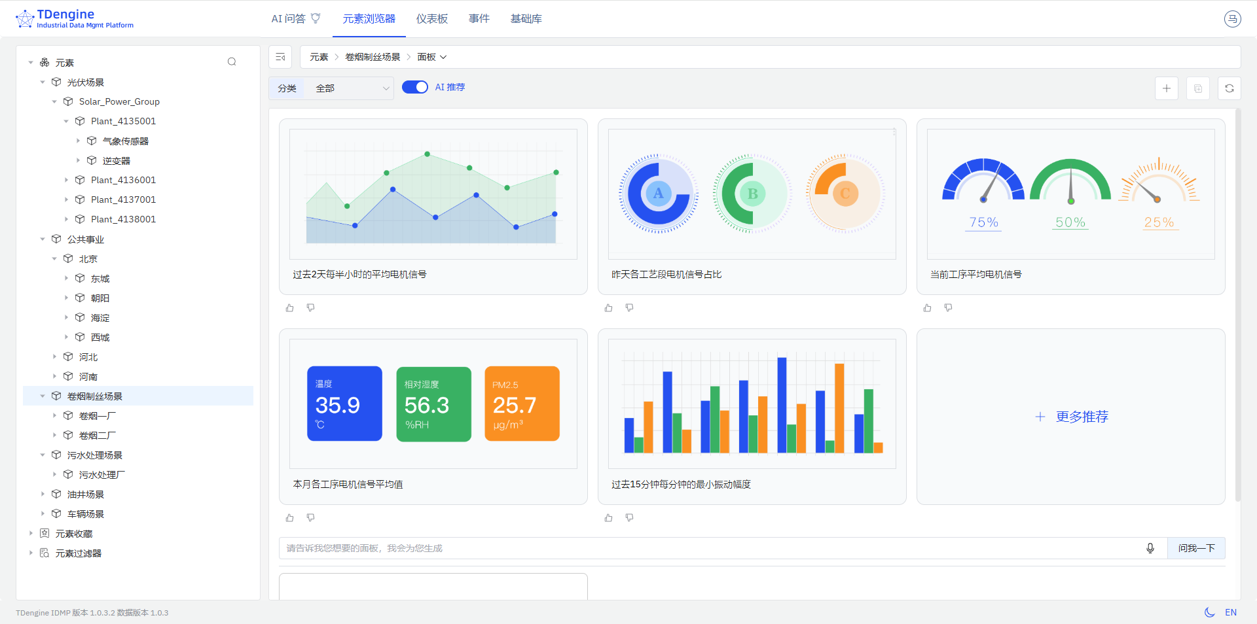Open the 本月各工序电机信号平均值 stat thumbnail
This screenshot has width=1257, height=624.
tap(433, 404)
